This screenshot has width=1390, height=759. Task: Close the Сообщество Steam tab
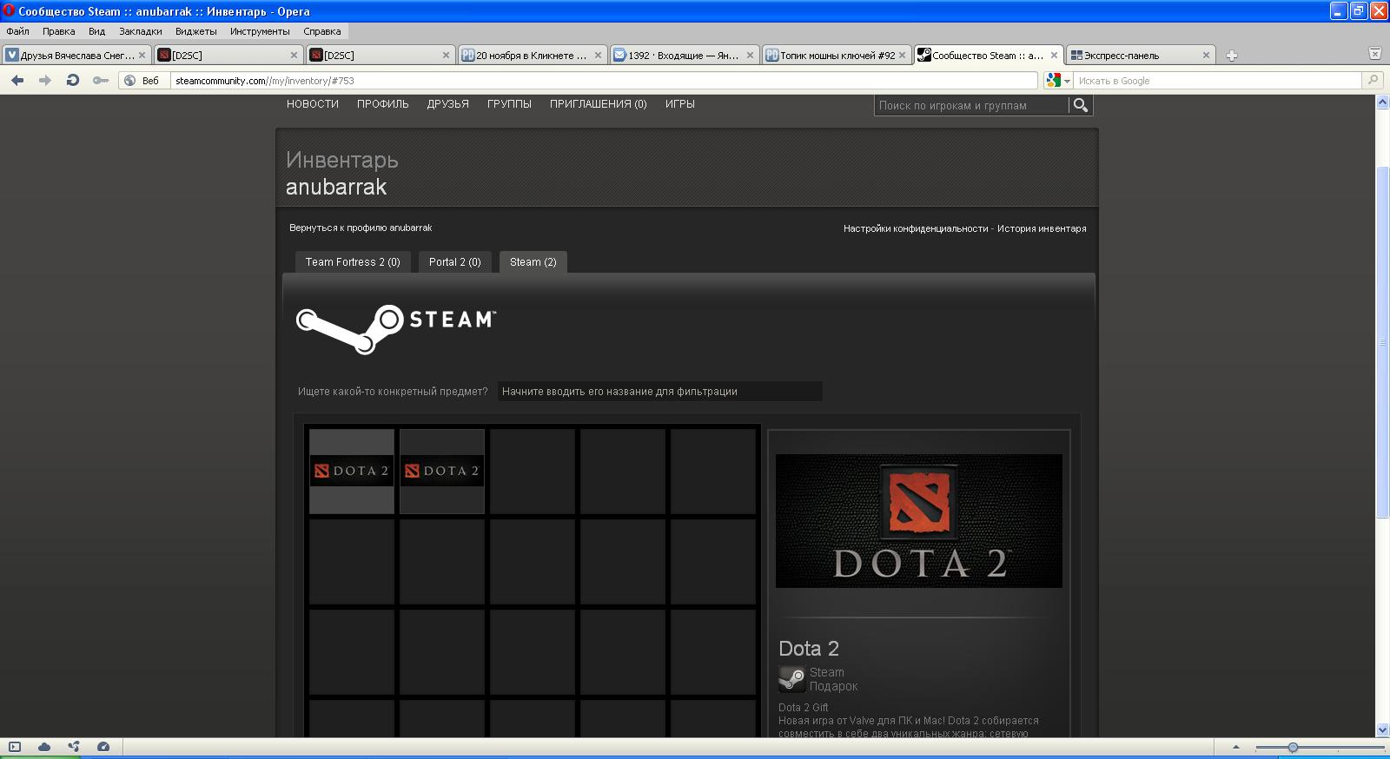(x=1054, y=55)
